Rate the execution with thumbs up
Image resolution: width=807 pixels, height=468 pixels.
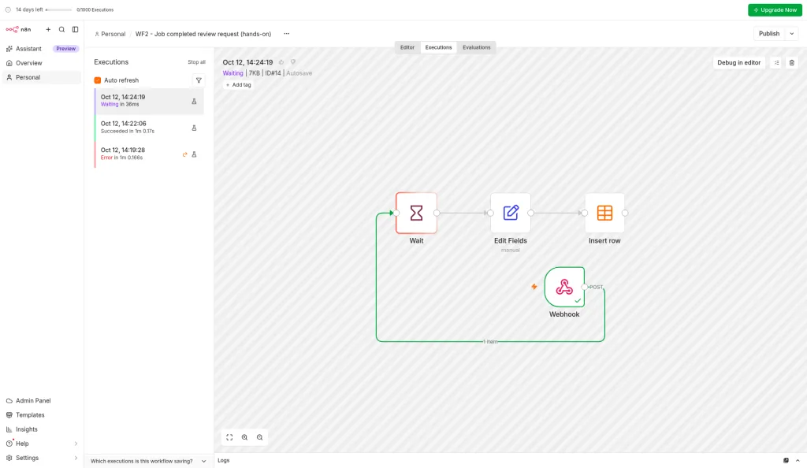(x=281, y=62)
